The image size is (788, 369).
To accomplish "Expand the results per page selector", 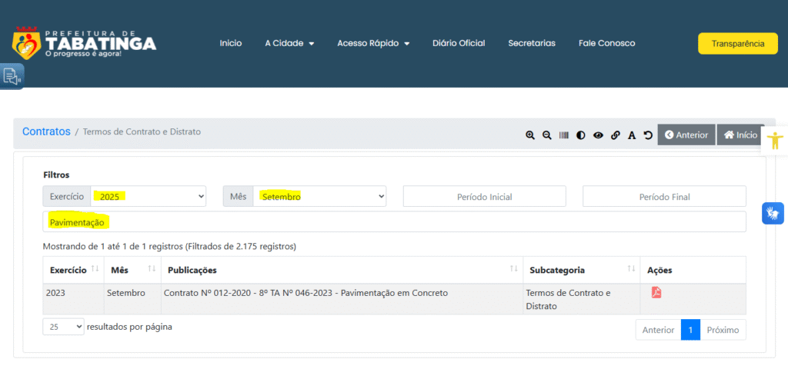I will (x=63, y=327).
